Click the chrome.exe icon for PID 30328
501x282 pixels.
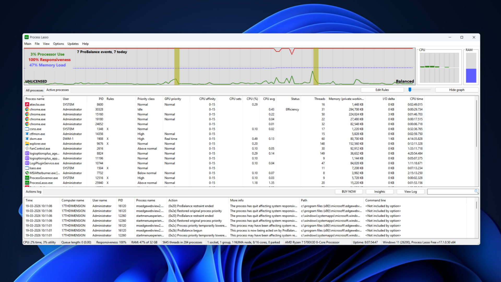point(27,109)
